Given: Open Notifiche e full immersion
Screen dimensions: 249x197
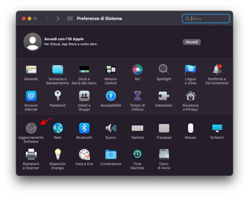Looking at the screenshot, I should pyautogui.click(x=217, y=70).
